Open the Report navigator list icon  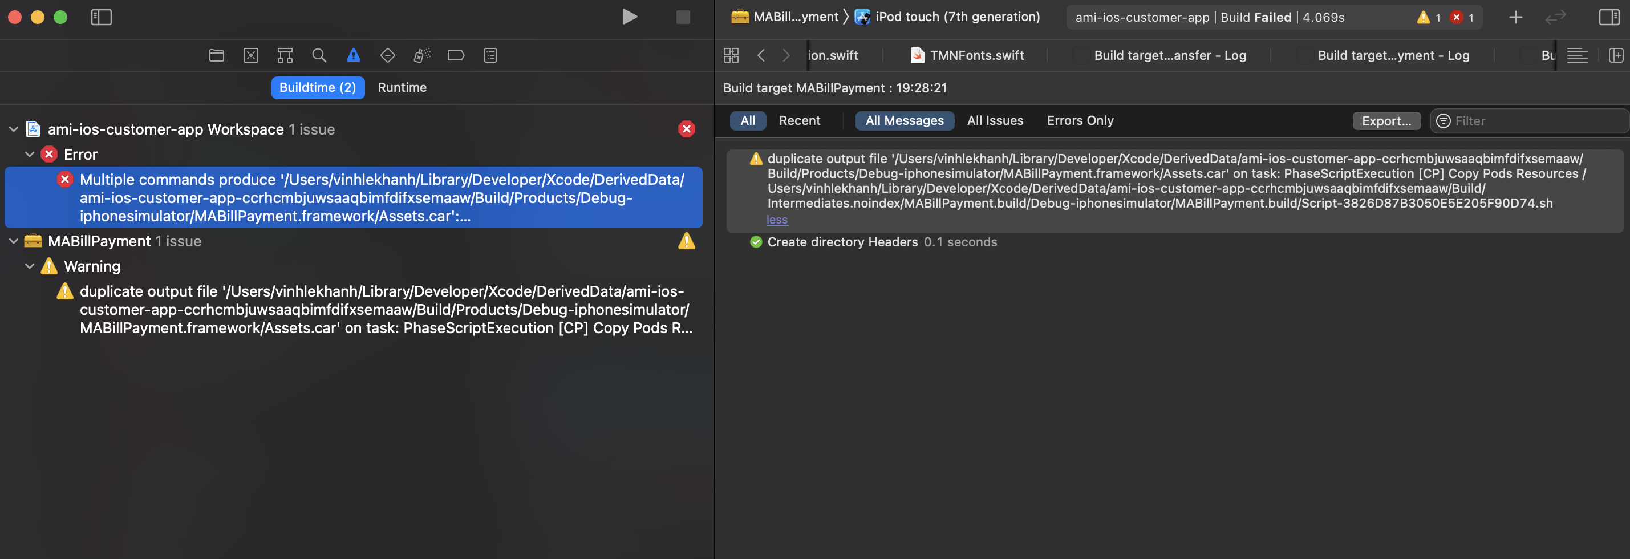489,55
